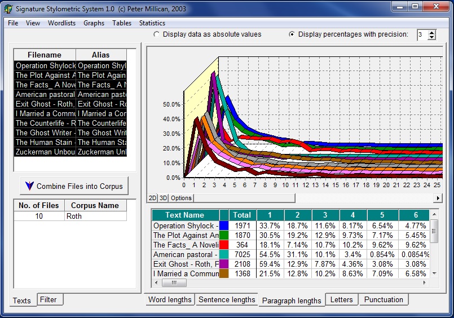
Task: Switch to Paragraph lengths tab
Action: pyautogui.click(x=292, y=301)
